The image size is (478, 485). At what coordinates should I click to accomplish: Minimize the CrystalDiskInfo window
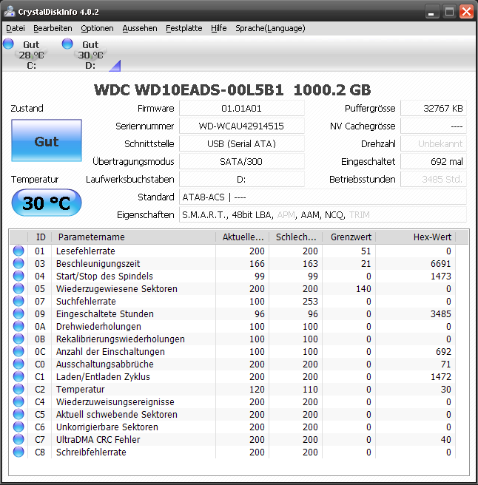431,12
